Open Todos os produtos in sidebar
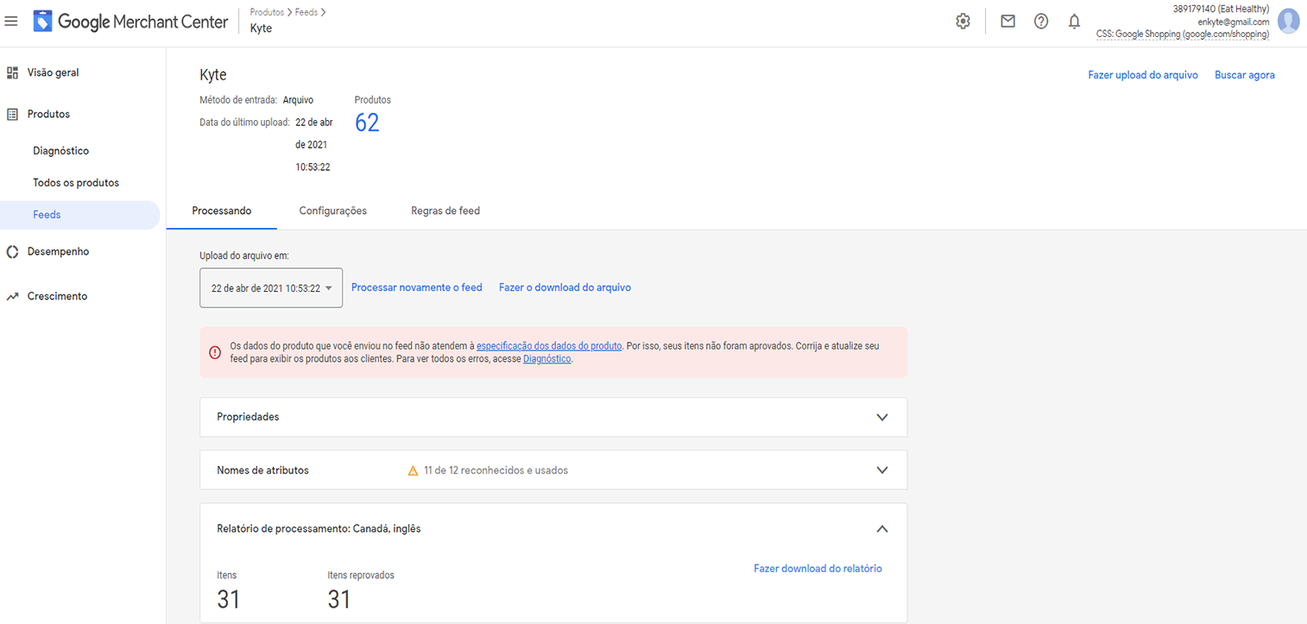This screenshot has height=624, width=1307. [76, 183]
